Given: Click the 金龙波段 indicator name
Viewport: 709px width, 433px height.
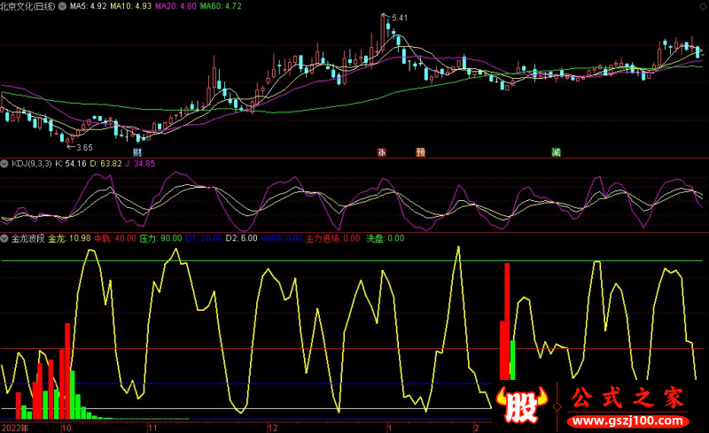Looking at the screenshot, I should (27, 238).
